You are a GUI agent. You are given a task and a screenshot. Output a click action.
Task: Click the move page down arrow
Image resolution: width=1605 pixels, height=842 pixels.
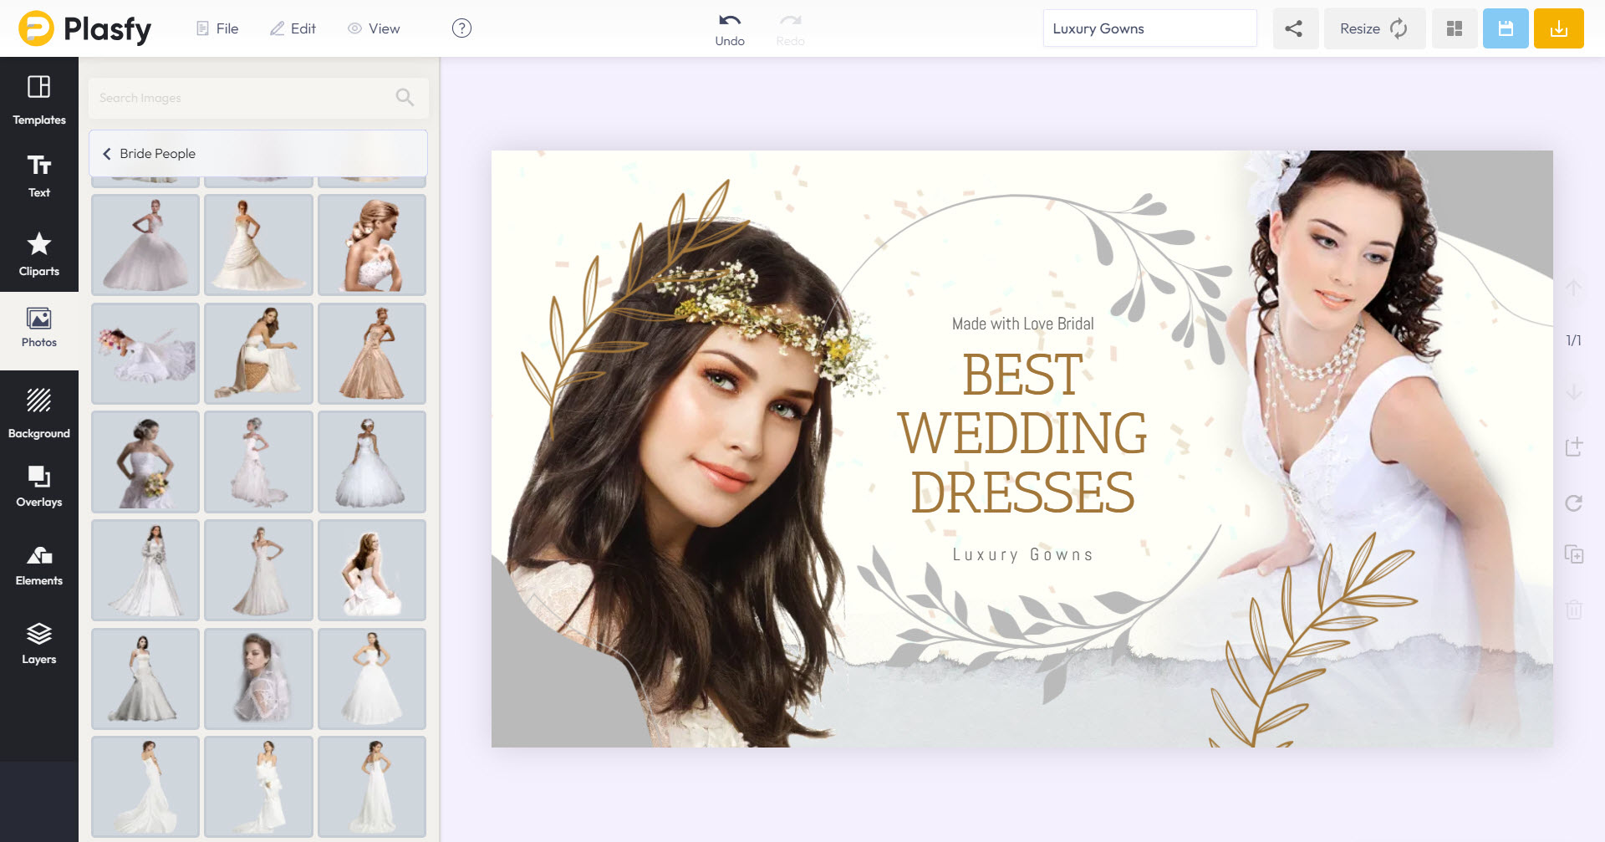(x=1573, y=392)
